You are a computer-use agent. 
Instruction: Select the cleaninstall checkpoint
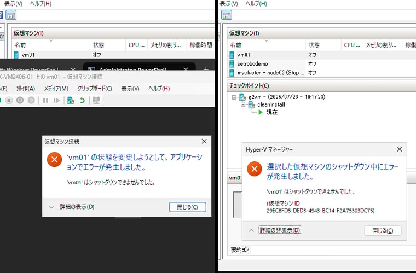pyautogui.click(x=271, y=104)
